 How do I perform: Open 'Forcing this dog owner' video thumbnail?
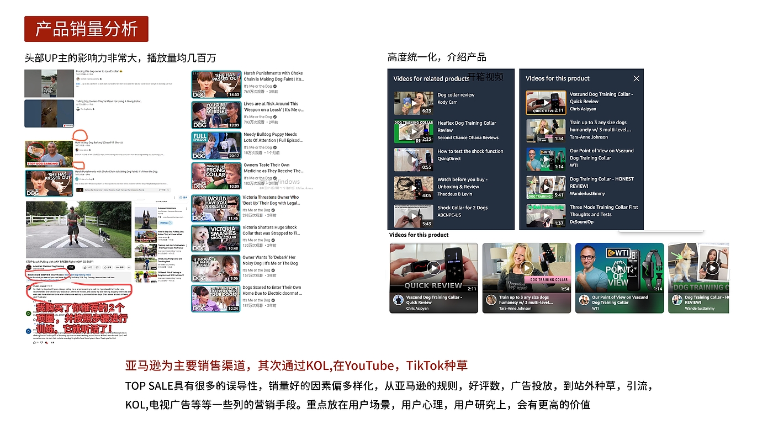pyautogui.click(x=49, y=83)
